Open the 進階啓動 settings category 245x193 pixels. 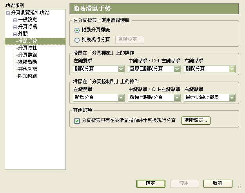coord(27,62)
